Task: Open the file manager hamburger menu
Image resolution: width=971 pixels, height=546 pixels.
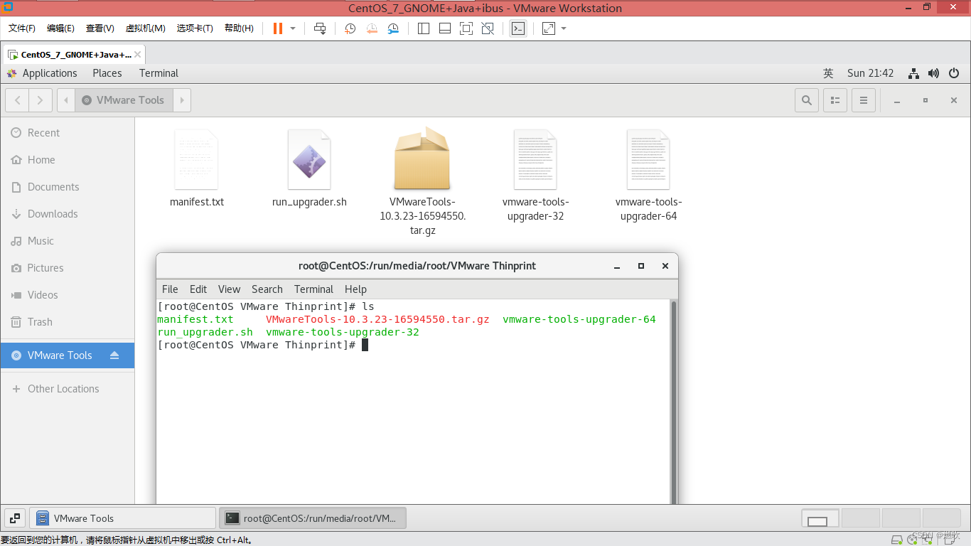Action: (x=864, y=100)
